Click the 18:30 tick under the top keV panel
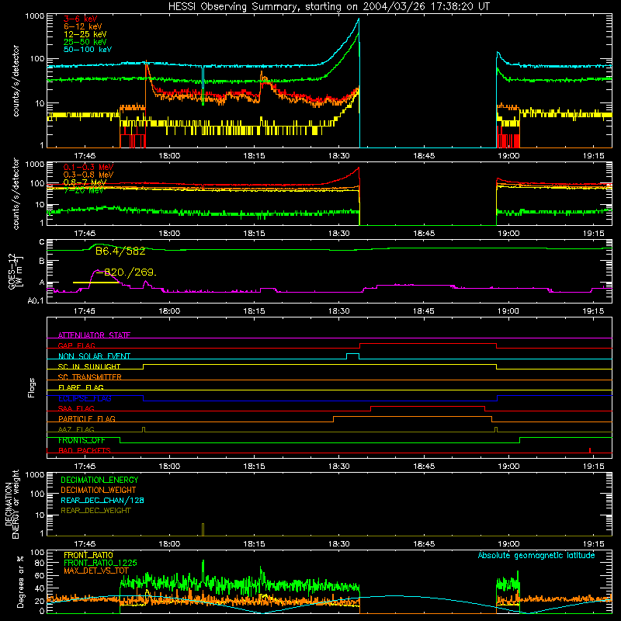This screenshot has height=621, width=621. [339, 156]
